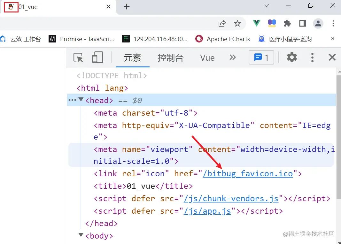Select the 'rel="icon"' attribute text
The width and height of the screenshot is (341, 244).
click(145, 174)
